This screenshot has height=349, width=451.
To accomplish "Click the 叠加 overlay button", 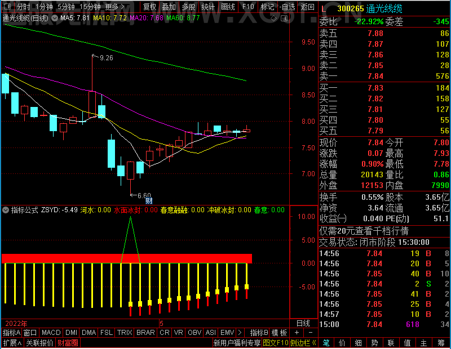I will (169, 7).
